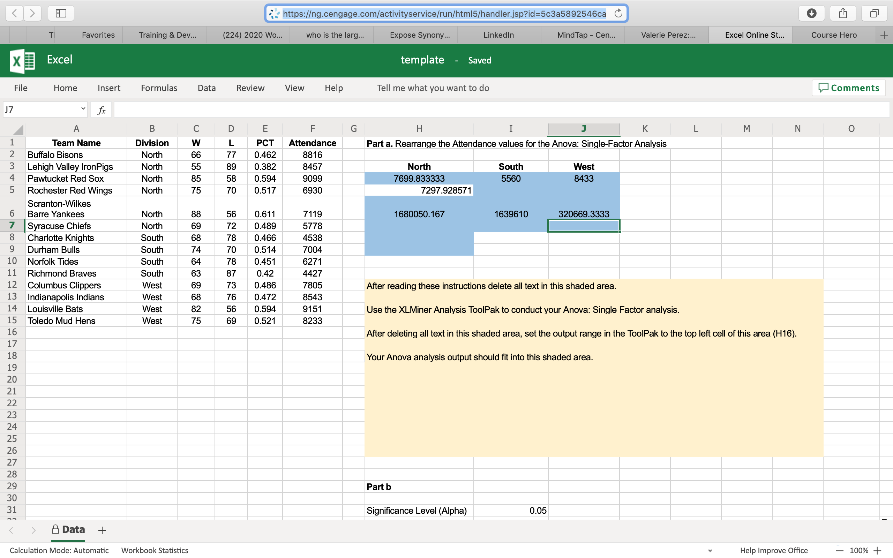Expand the status bar dropdown chevron
The height and width of the screenshot is (558, 893).
tap(710, 551)
